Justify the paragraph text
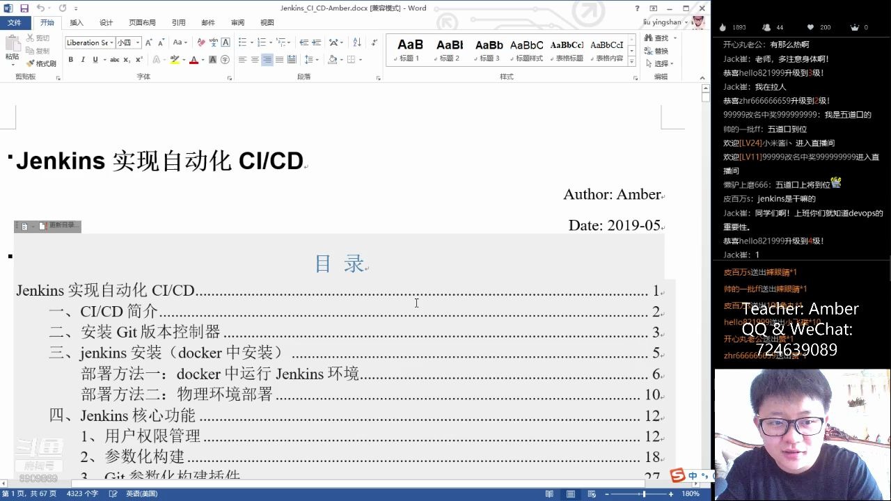This screenshot has height=501, width=891. click(x=279, y=60)
